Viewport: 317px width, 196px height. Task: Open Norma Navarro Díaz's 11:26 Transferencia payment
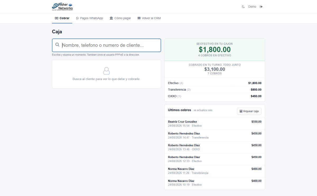pyautogui.click(x=215, y=171)
